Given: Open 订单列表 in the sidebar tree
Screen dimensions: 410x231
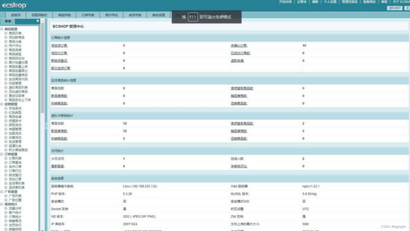Looking at the screenshot, I should click(x=15, y=158).
